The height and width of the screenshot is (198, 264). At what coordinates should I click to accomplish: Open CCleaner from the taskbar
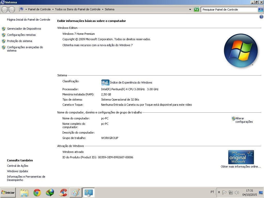63,192
